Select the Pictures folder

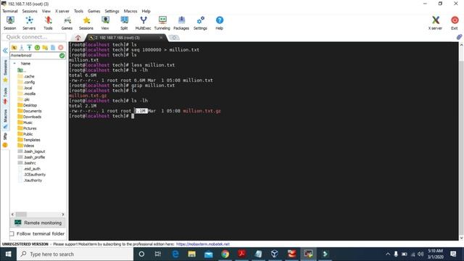click(27, 128)
